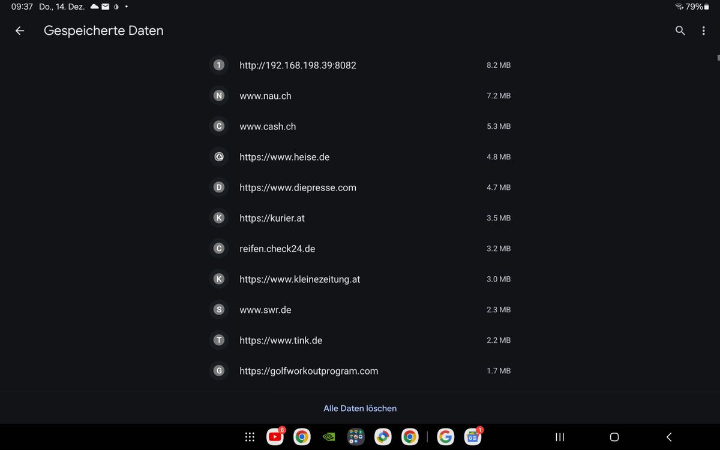Tap the 'K' icon beside kleinezeitung.at

pyautogui.click(x=219, y=279)
